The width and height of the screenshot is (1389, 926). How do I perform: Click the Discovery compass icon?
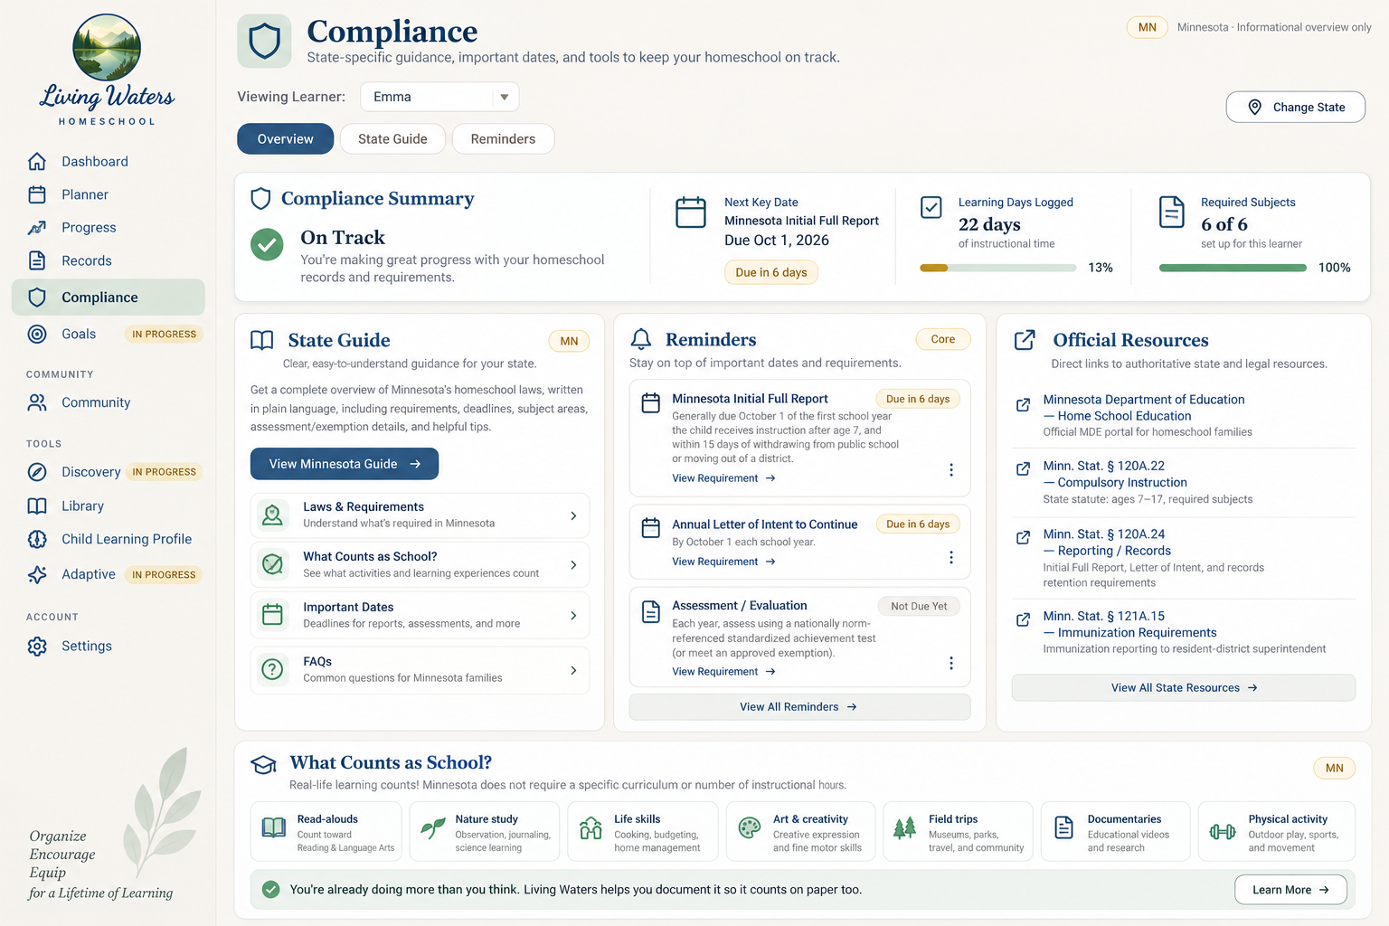(x=37, y=472)
